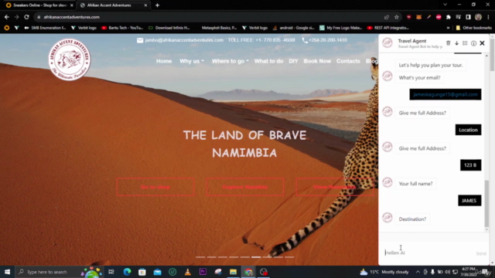
Task: Click the download arrow in the chat header
Action: tap(456, 43)
